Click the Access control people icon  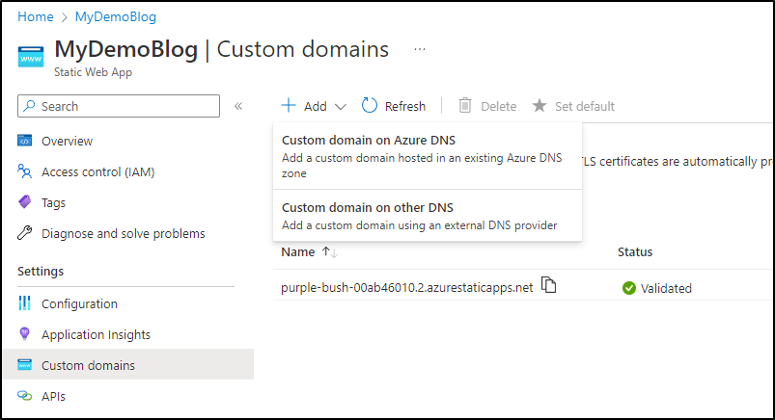[x=25, y=171]
